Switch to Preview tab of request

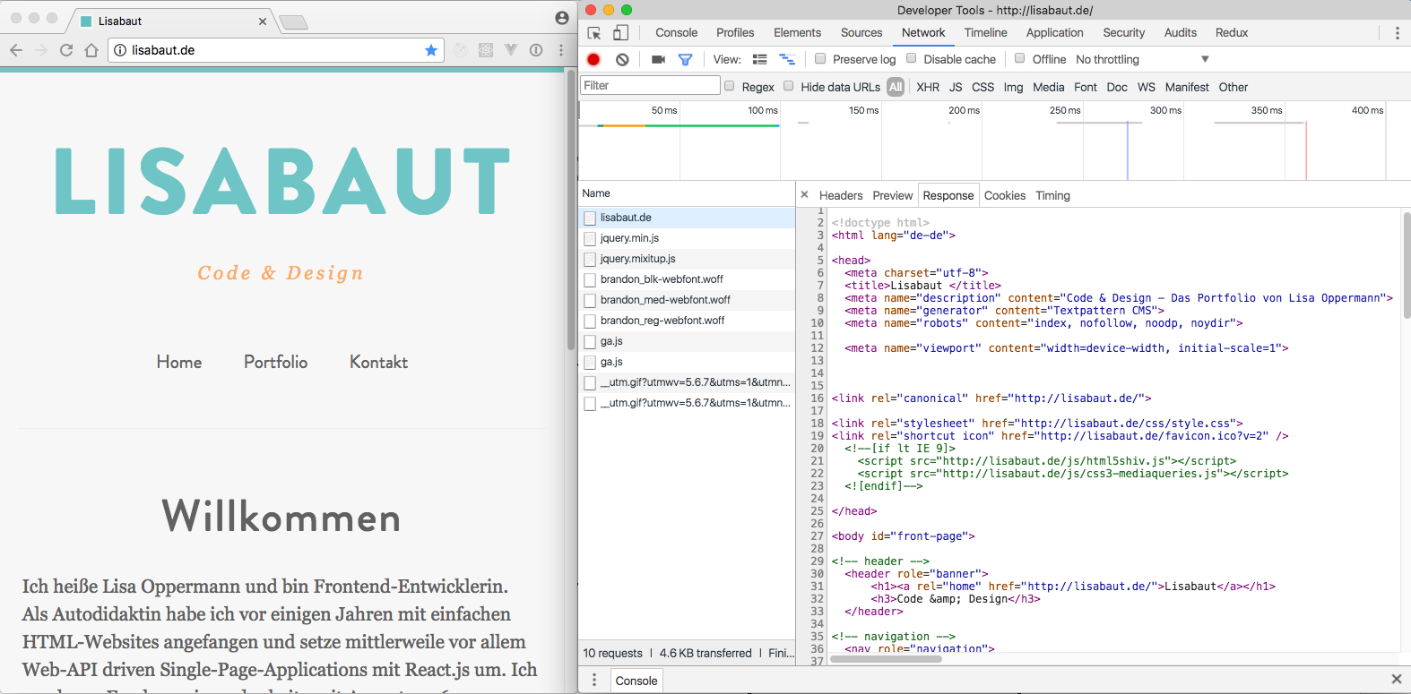892,195
